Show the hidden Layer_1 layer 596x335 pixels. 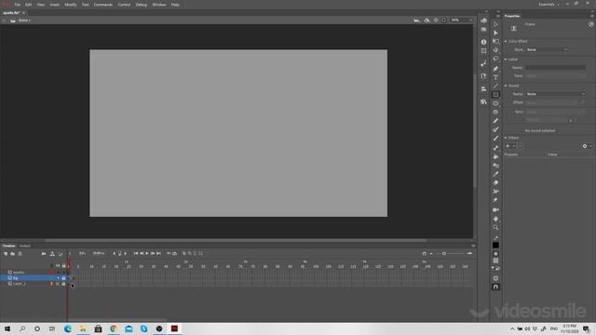(x=58, y=284)
